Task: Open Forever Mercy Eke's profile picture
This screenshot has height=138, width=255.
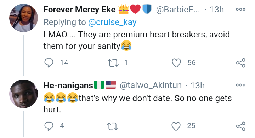Action: 24,18
